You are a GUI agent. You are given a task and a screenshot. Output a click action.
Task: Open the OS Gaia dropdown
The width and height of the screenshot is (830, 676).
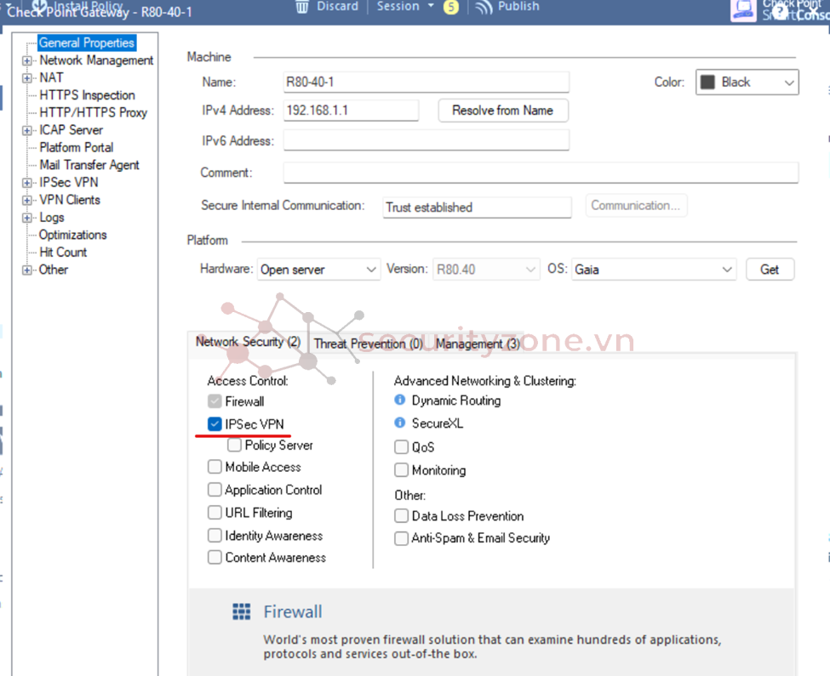click(x=654, y=270)
